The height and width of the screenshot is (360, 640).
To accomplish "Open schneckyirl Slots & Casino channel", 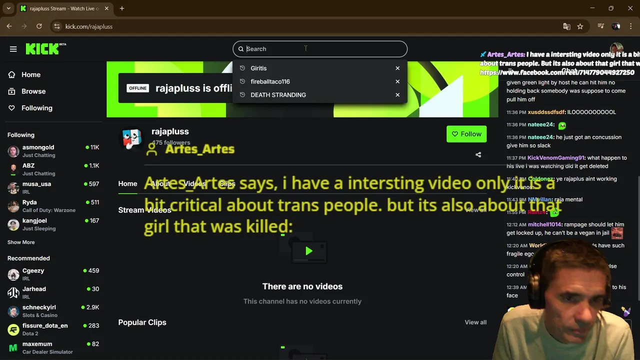I will click(53, 311).
